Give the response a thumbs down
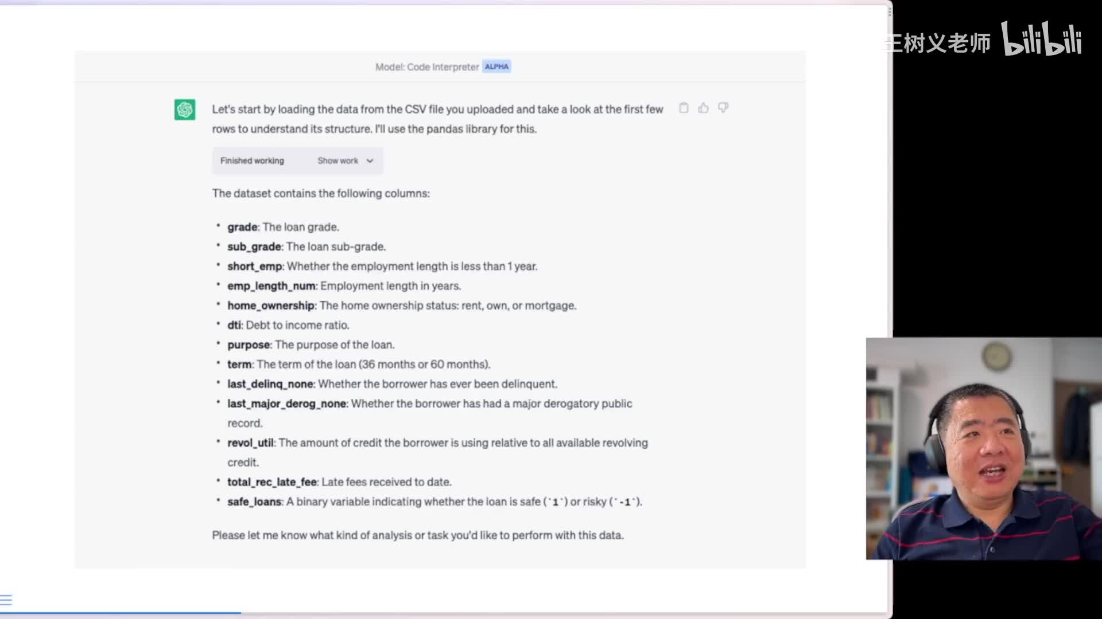The width and height of the screenshot is (1102, 619). click(x=723, y=108)
